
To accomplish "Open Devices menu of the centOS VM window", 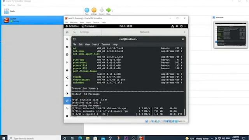I will click(x=96, y=23).
